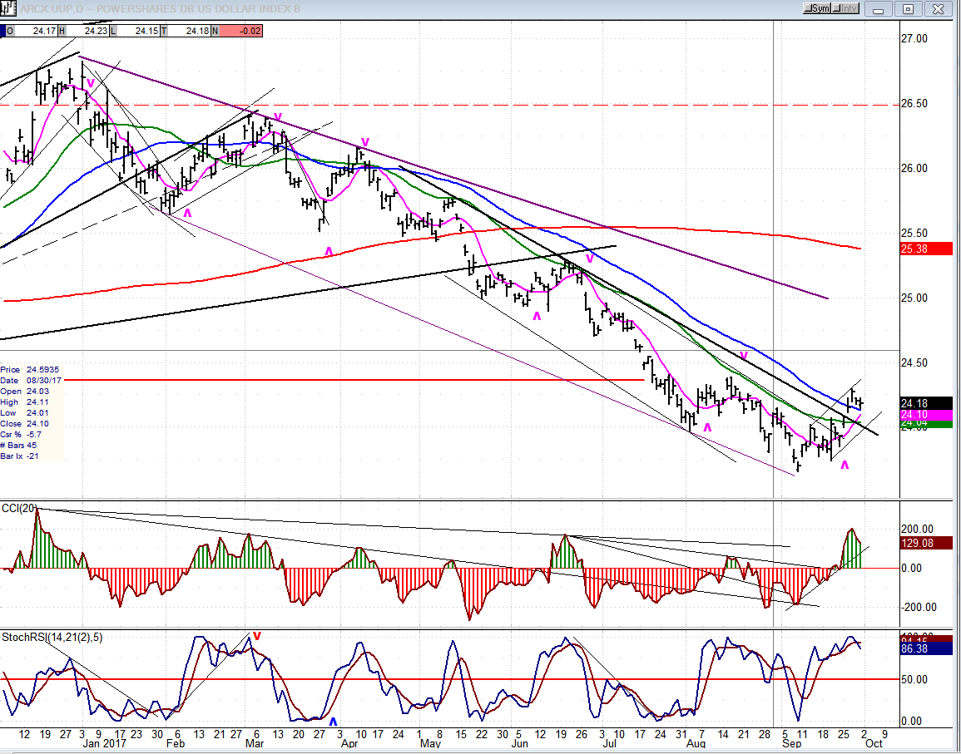Click the red 25.38 moving average price tag
Screen dimensions: 961x754
tap(926, 249)
